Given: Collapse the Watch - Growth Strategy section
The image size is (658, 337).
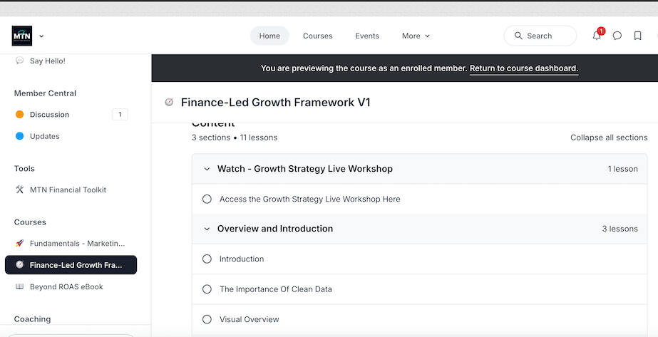Looking at the screenshot, I should (x=207, y=170).
